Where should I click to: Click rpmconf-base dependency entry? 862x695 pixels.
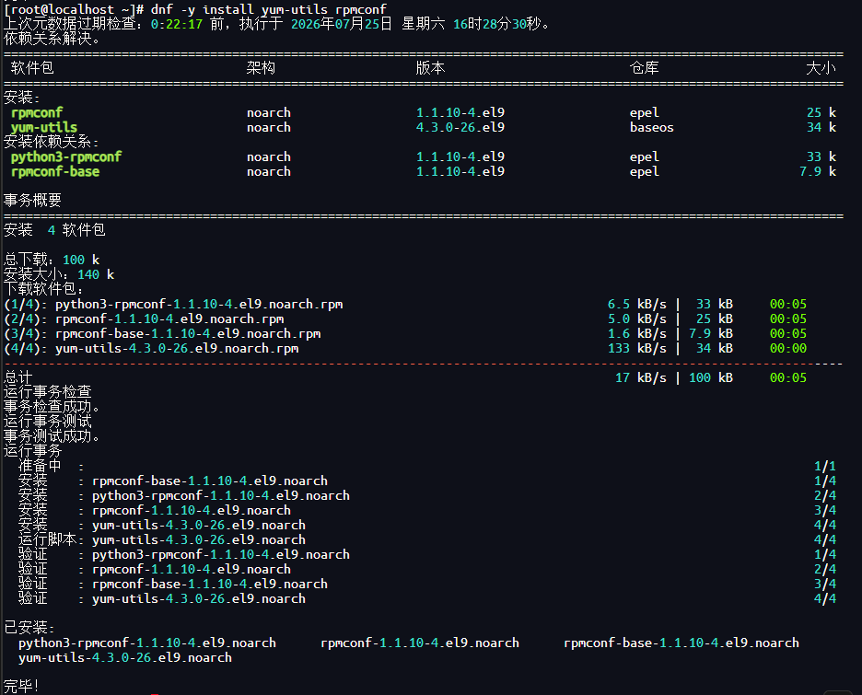pos(55,172)
